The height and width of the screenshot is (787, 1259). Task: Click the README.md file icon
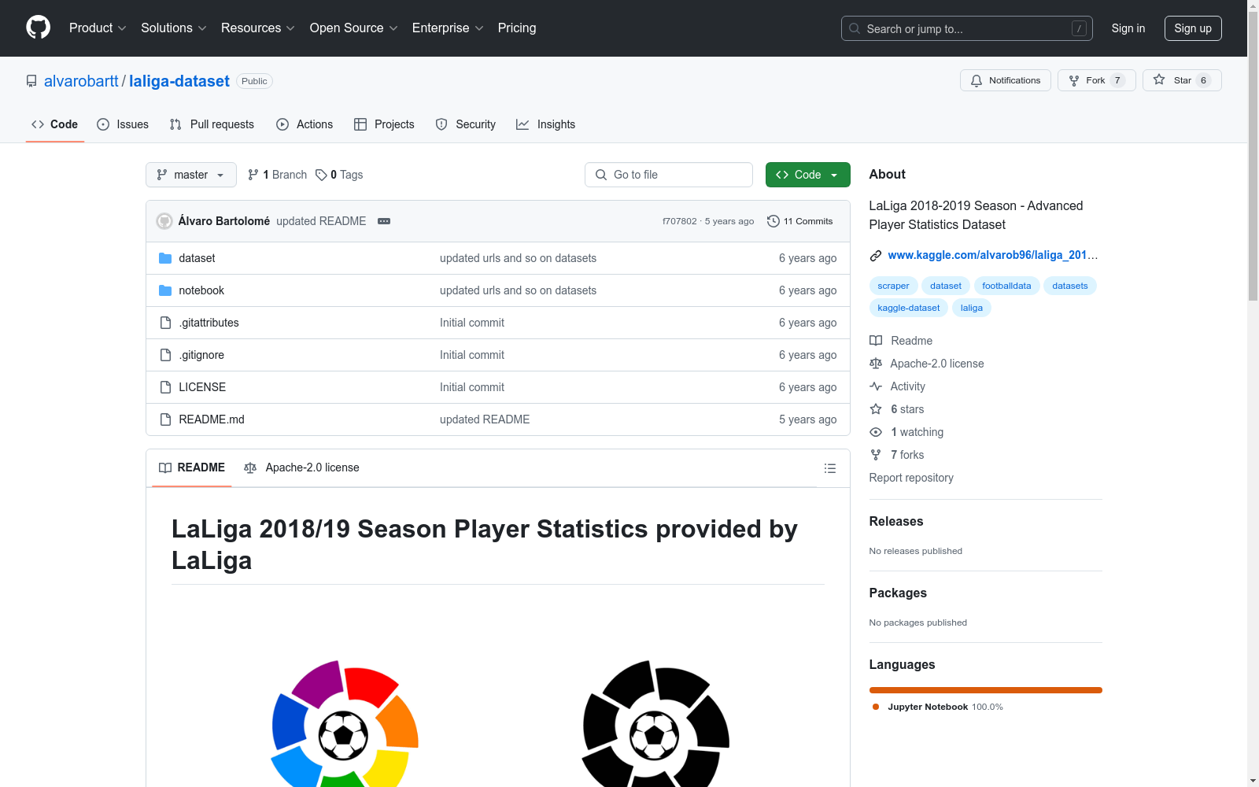coord(165,419)
